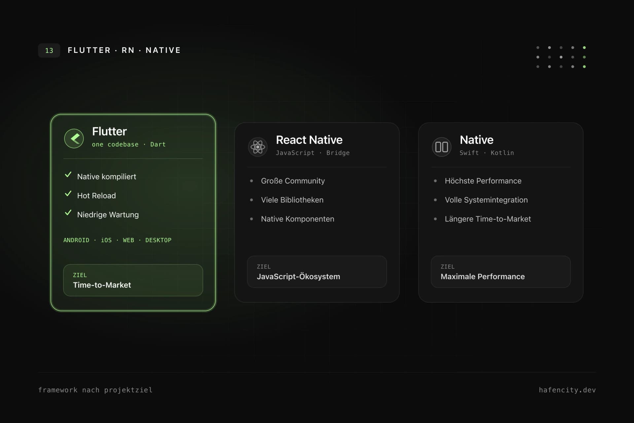Click the checkmark beside Native kompiliert
This screenshot has width=634, height=423.
pos(68,175)
